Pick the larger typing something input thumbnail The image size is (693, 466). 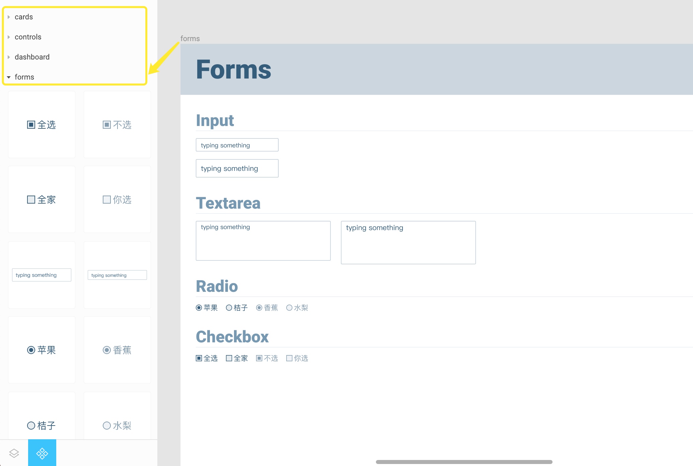coord(42,275)
